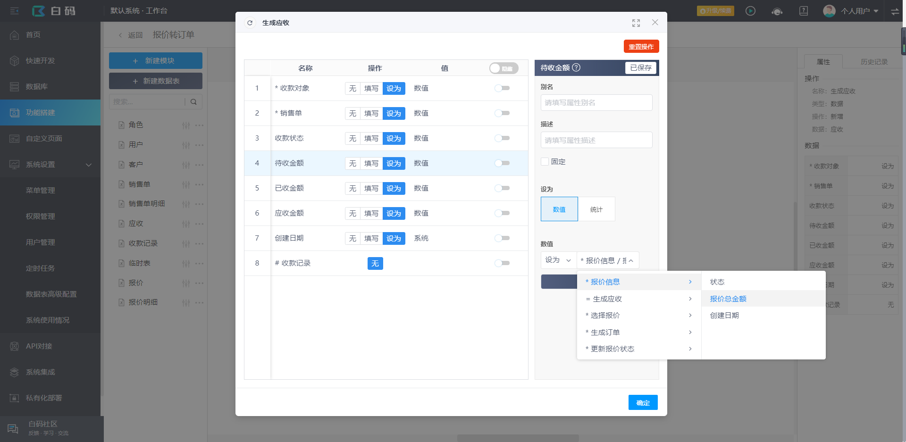Open more options dots for 用户

(x=200, y=145)
